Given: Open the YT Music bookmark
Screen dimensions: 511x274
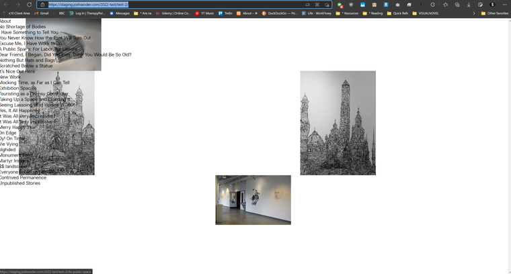Looking at the screenshot, I should click(204, 13).
